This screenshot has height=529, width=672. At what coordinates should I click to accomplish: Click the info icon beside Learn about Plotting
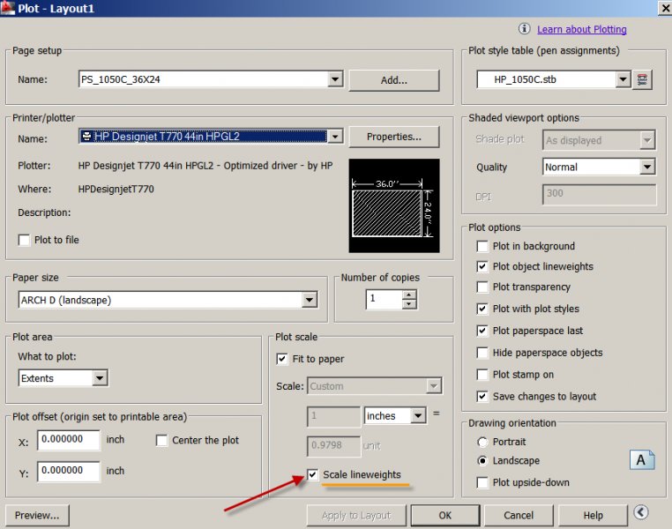click(x=524, y=29)
